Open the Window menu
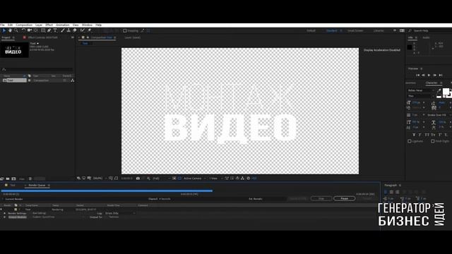Image resolution: width=452 pixels, height=254 pixels. 87,25
